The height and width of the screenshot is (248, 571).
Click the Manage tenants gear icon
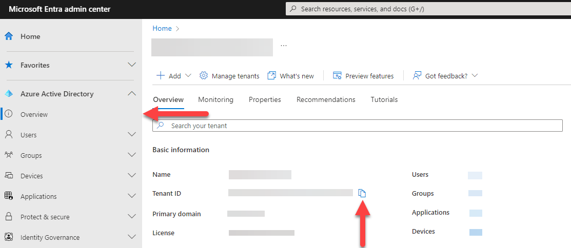click(x=203, y=76)
